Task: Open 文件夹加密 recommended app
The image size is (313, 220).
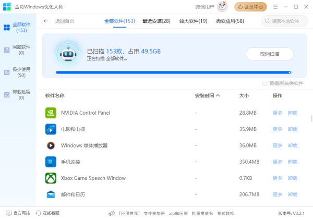Action: [x=154, y=213]
